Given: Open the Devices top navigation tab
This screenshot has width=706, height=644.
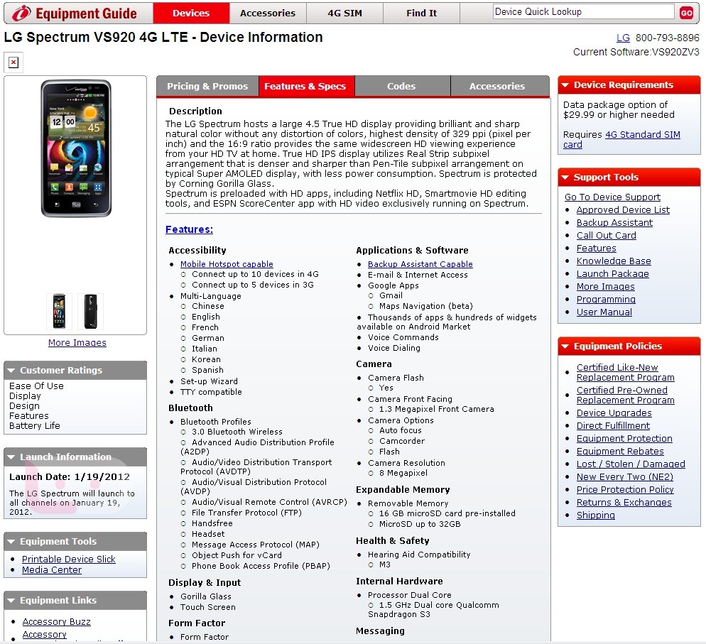Looking at the screenshot, I should tap(191, 13).
